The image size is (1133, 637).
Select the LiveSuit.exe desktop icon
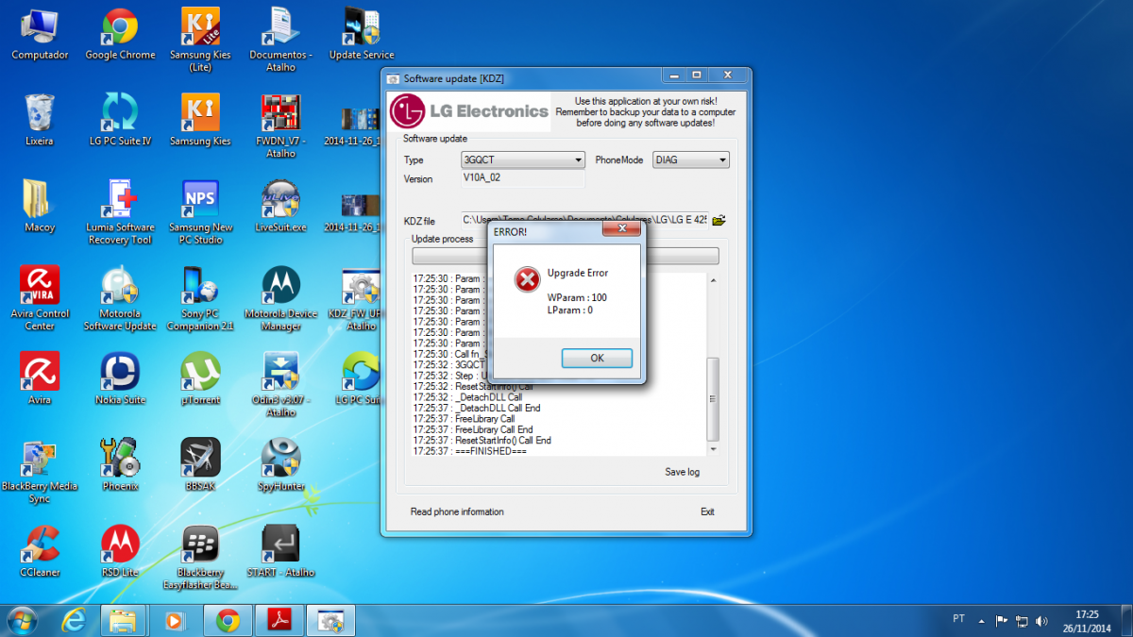(280, 207)
